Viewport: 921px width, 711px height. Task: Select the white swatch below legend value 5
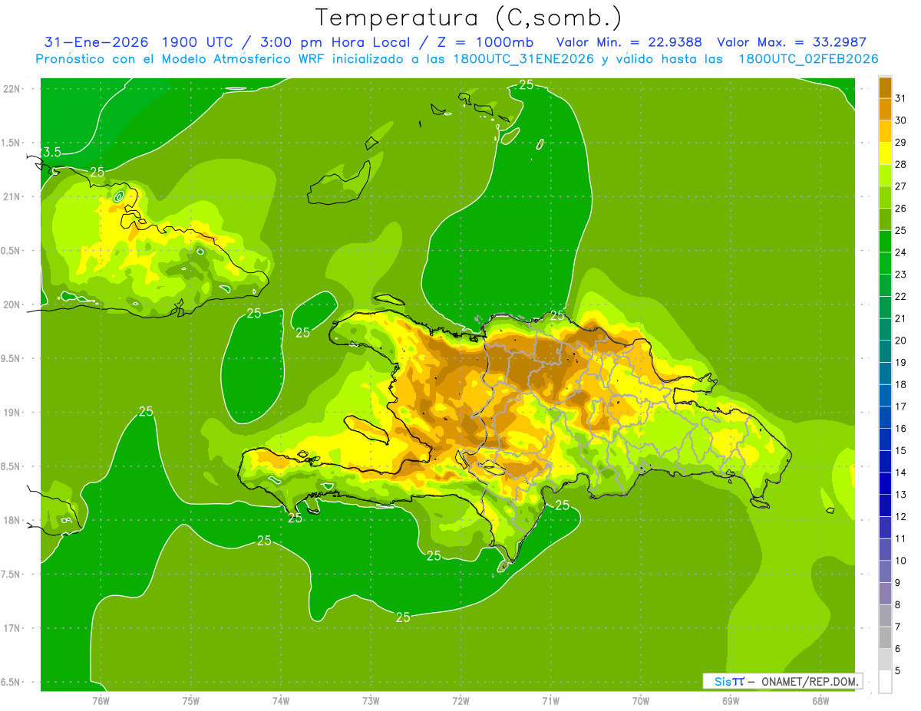tap(885, 682)
